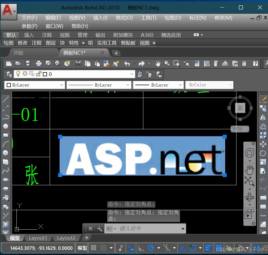Select the Circle tool in the draw toolbar
The height and width of the screenshot is (255, 268).
point(5,153)
